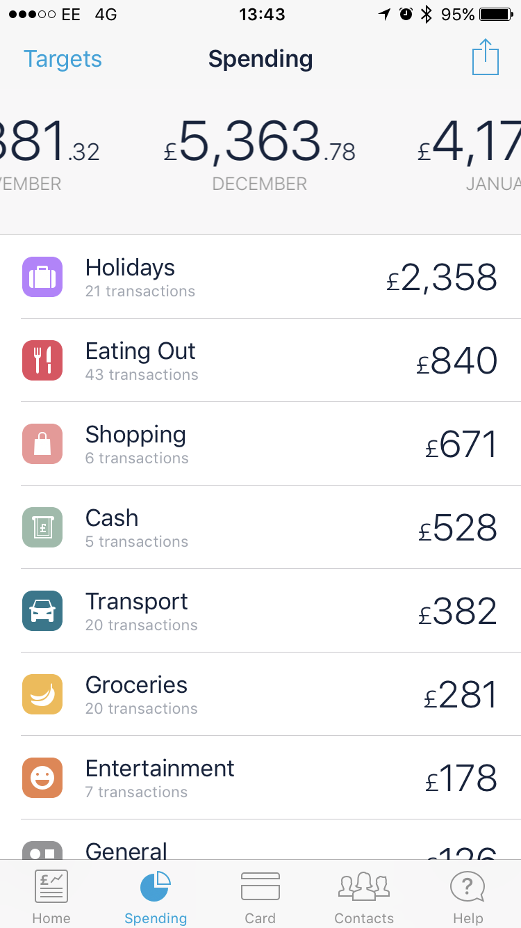Open the Help tab

click(468, 896)
